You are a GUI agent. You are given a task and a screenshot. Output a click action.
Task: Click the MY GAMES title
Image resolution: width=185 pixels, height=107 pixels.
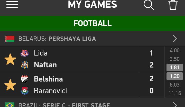pyautogui.click(x=92, y=4)
